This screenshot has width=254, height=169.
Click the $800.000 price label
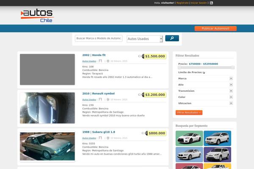point(157,133)
